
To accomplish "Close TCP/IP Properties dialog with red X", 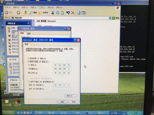I will click(79, 40).
